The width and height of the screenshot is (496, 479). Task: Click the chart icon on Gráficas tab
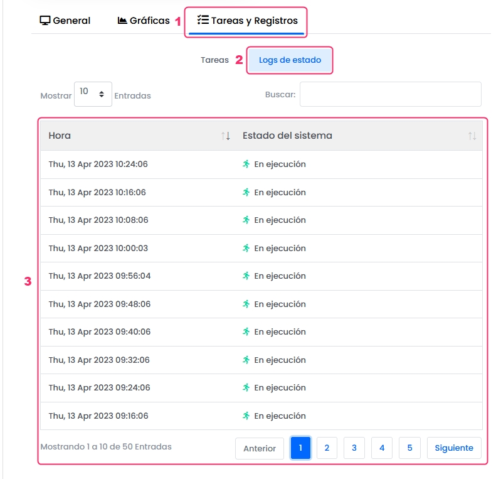coord(122,21)
